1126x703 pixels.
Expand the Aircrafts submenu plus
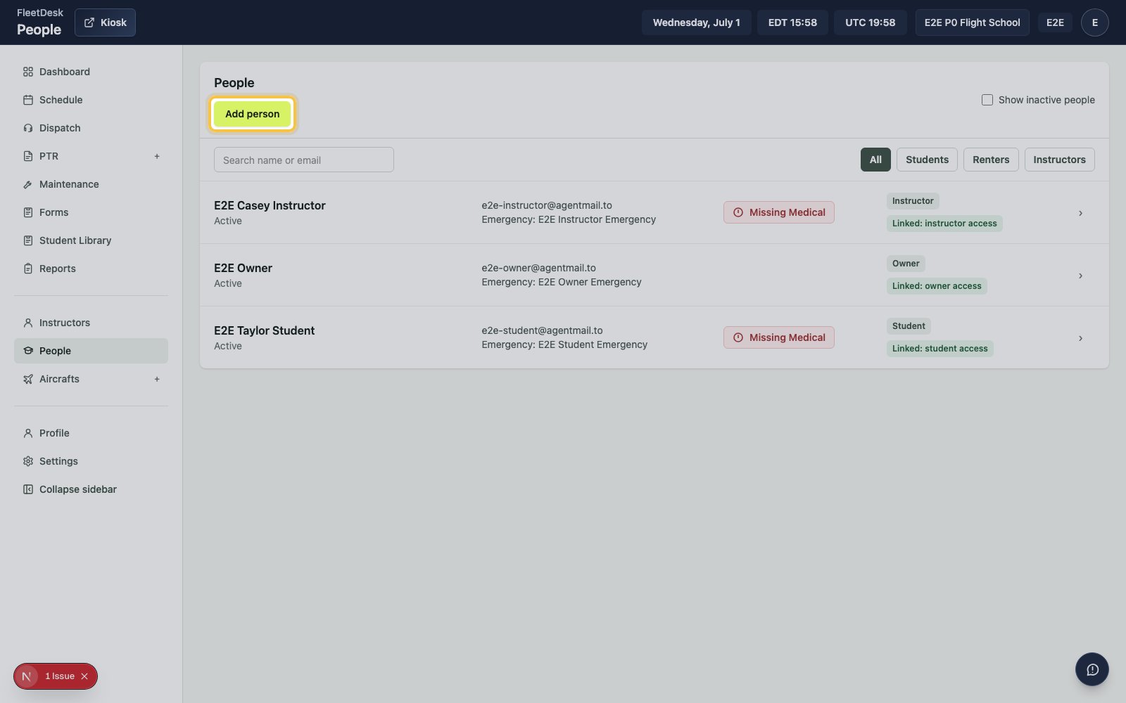(157, 379)
